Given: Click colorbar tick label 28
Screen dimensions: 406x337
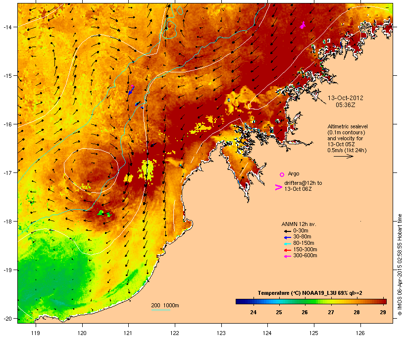Looking at the screenshot, I should click(357, 312).
